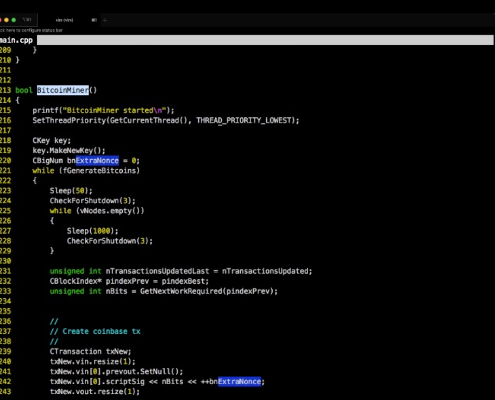This screenshot has height=400, width=495.
Task: Click the GetNextWorkRequired function call
Action: tap(181, 291)
